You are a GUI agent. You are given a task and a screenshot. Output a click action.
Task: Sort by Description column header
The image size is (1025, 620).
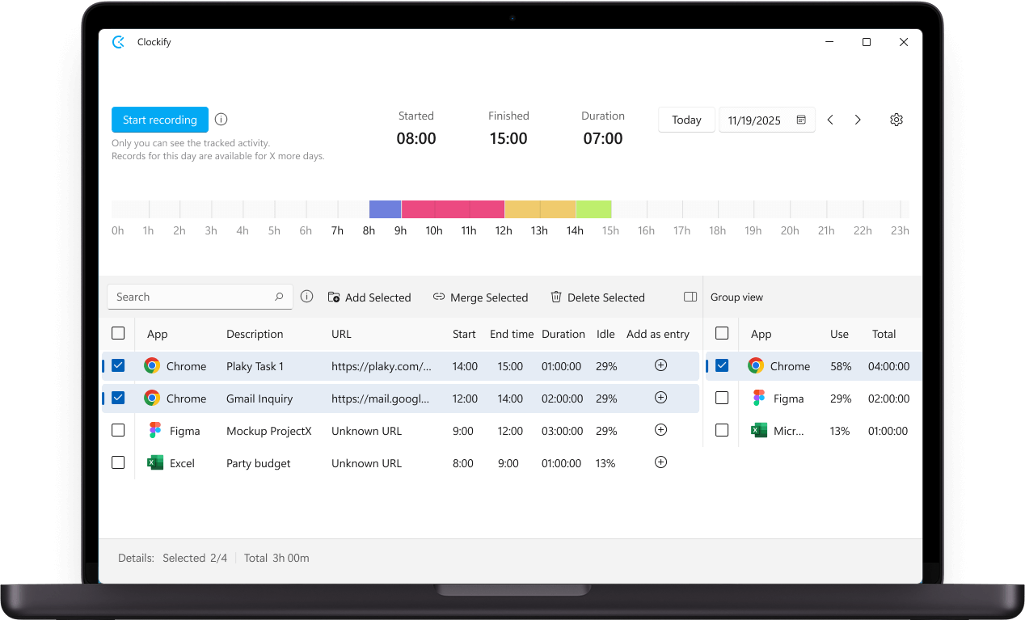click(x=255, y=334)
